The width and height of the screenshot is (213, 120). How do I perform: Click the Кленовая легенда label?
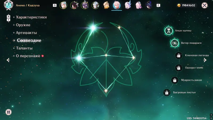197,55
